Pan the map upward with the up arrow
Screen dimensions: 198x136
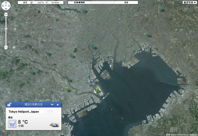(x=6, y=3)
